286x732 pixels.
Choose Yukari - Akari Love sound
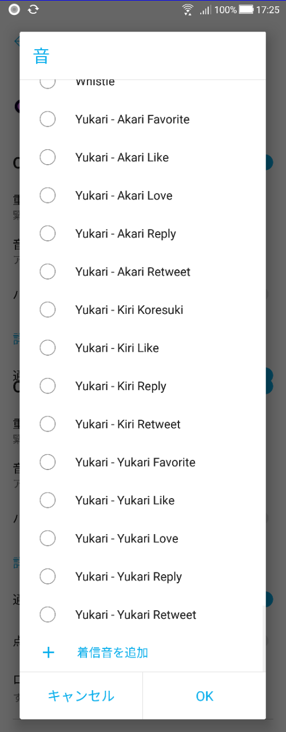pos(142,196)
